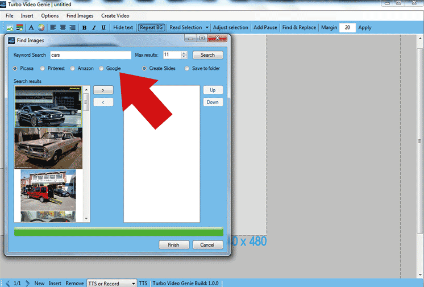
Task: Click the Finish button
Action: 174,245
